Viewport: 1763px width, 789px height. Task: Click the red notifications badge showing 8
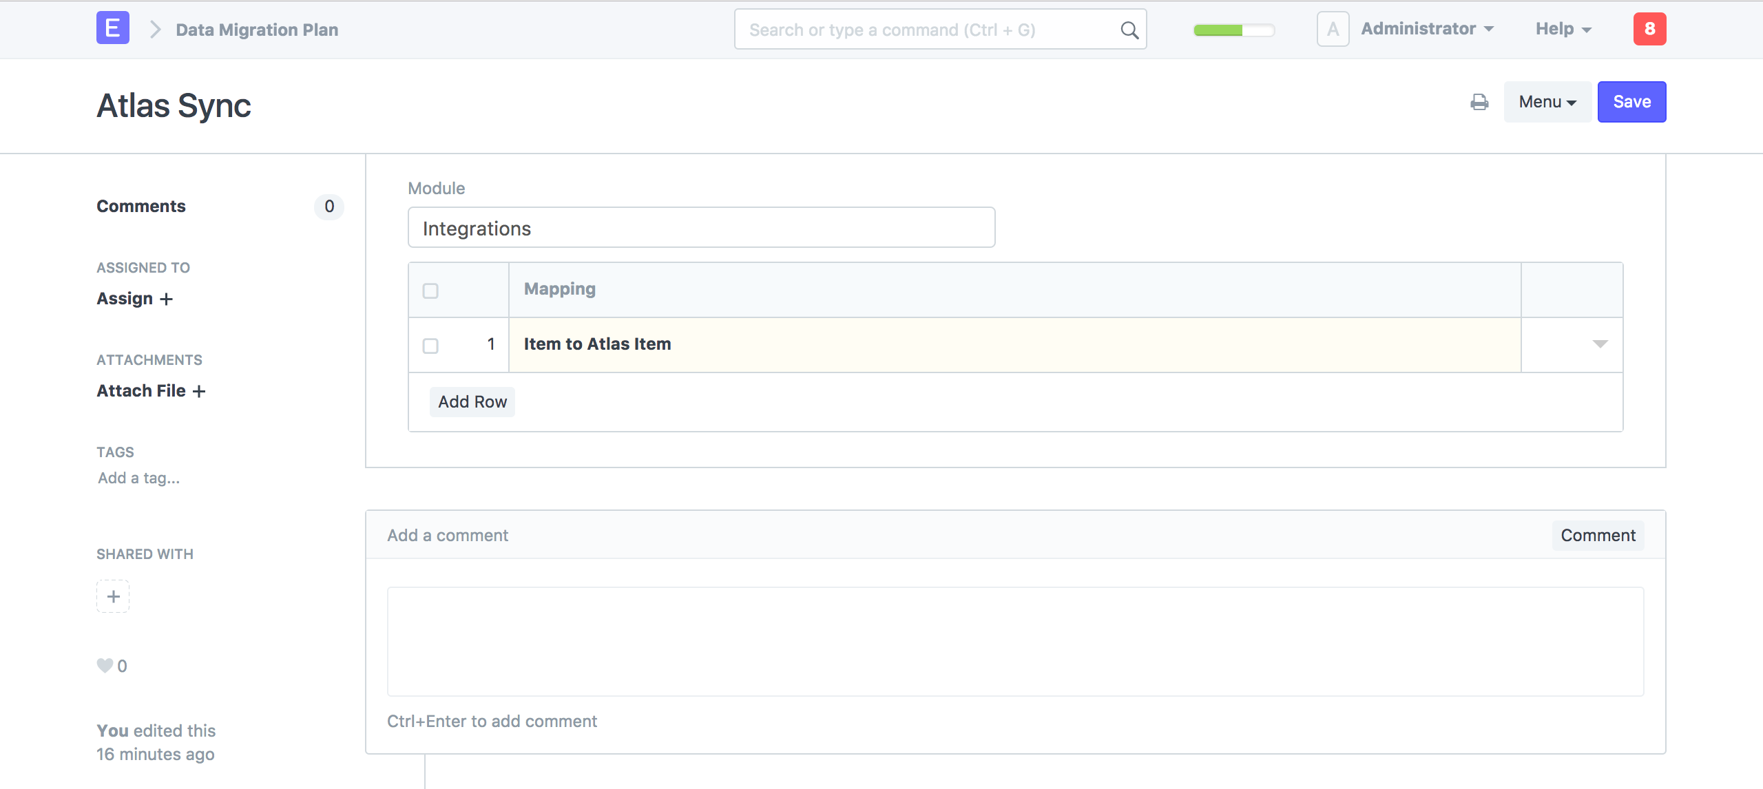point(1649,29)
